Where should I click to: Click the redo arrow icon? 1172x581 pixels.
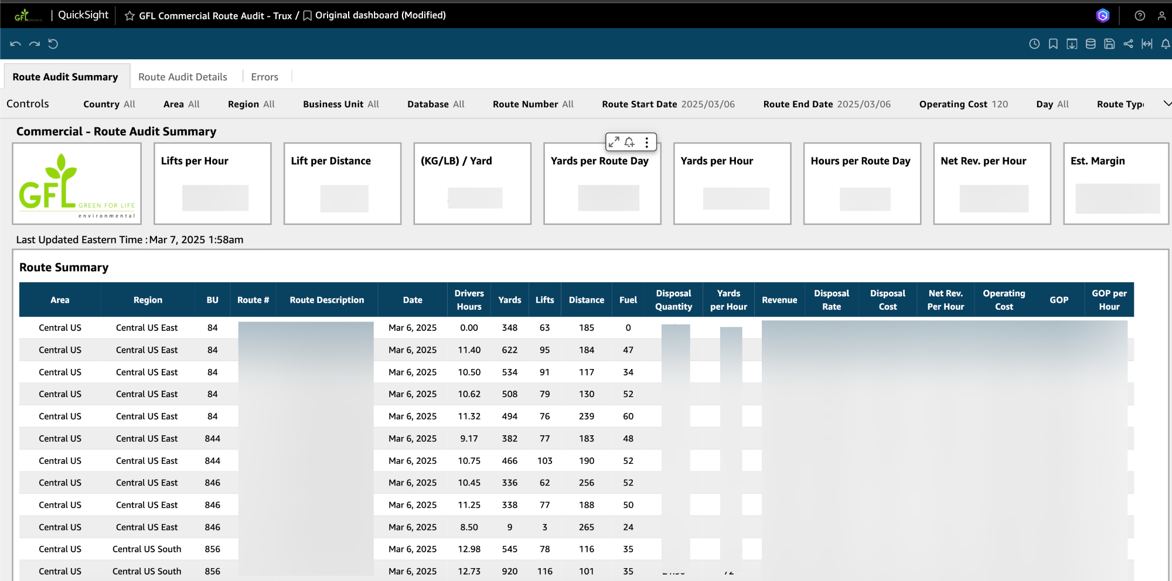point(35,44)
